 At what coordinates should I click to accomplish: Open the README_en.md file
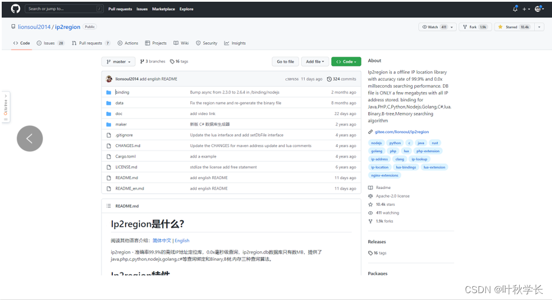click(x=130, y=188)
